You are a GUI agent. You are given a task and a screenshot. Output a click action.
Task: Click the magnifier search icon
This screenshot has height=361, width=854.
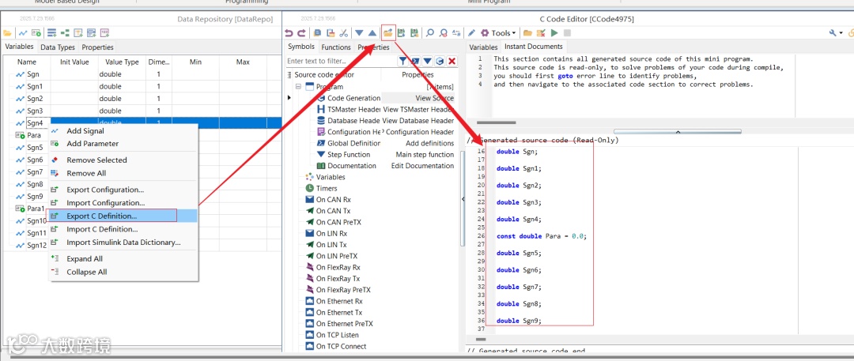pyautogui.click(x=430, y=33)
